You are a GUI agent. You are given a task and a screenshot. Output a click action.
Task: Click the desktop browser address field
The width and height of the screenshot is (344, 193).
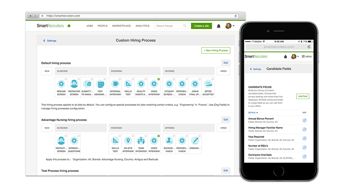point(139,16)
